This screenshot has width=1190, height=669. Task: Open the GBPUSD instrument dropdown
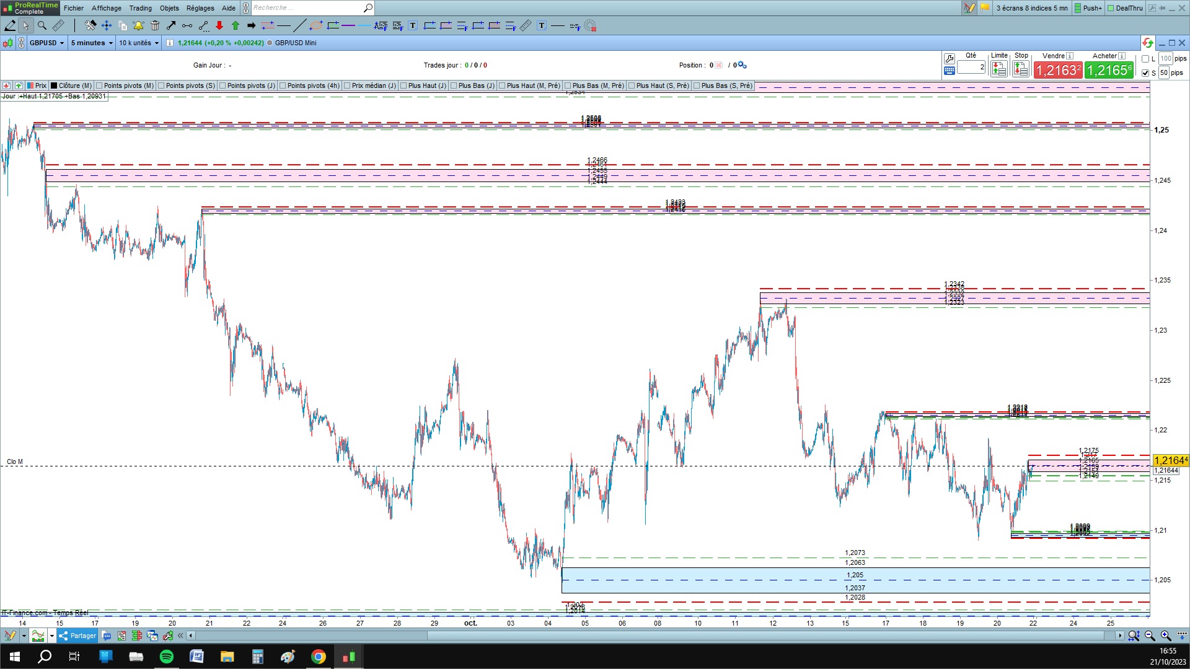tap(47, 43)
